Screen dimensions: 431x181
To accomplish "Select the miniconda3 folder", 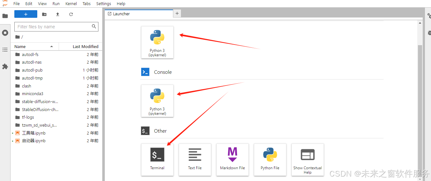I will (x=56, y=94).
